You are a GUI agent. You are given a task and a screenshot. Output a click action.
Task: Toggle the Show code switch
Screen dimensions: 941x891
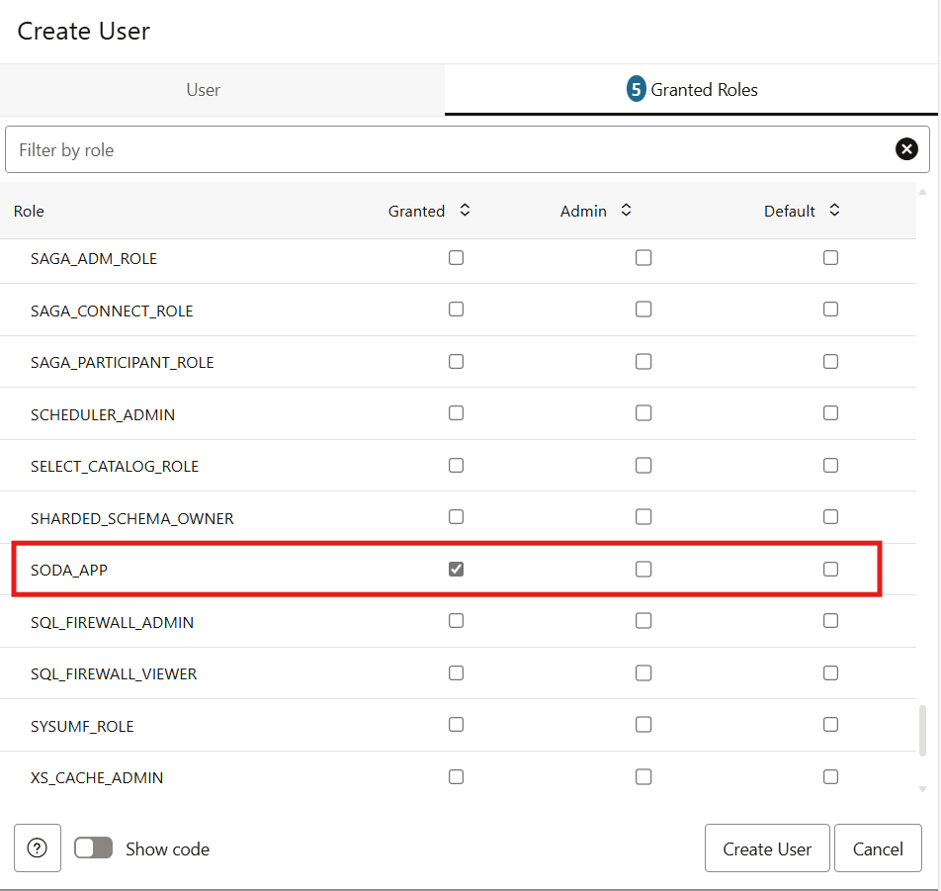tap(94, 848)
